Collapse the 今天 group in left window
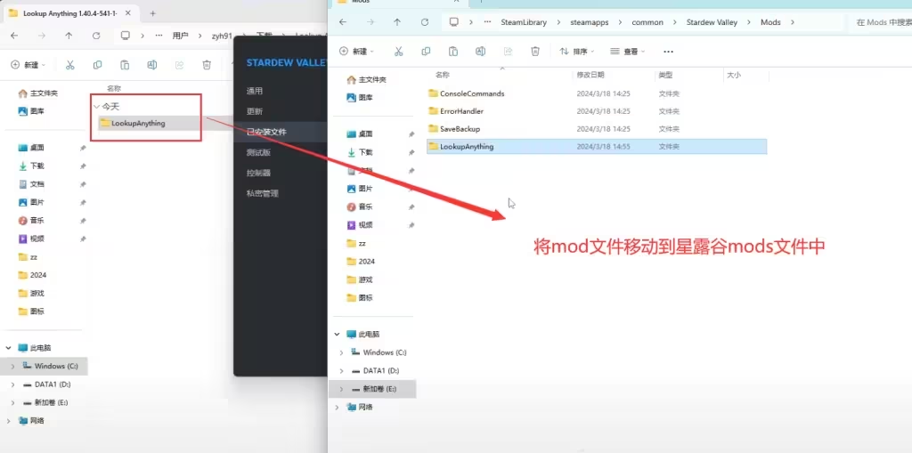 [96, 107]
